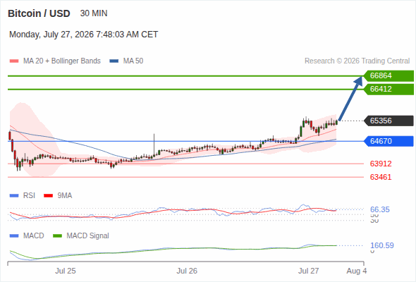
Task: Click the 66864 resistance price tag
Action: tap(389, 76)
